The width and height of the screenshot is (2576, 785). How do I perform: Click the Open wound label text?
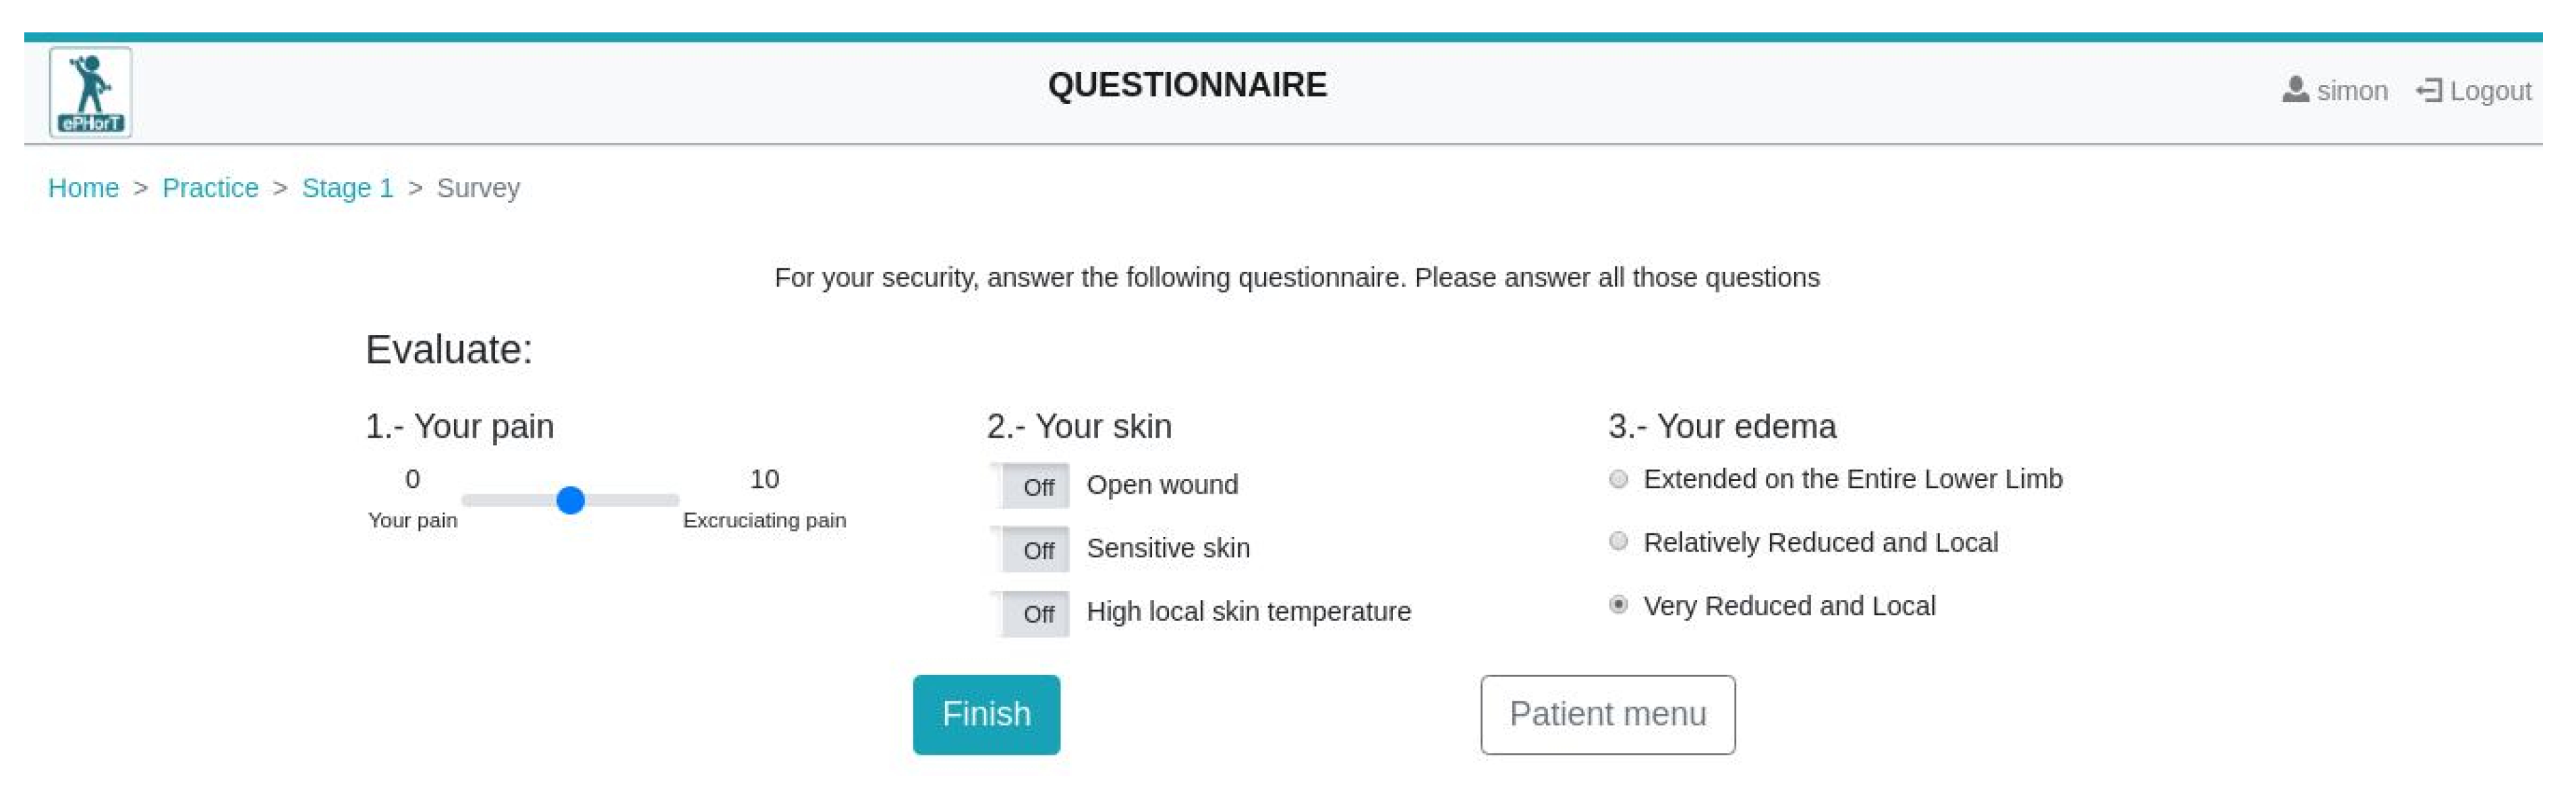pos(1162,485)
